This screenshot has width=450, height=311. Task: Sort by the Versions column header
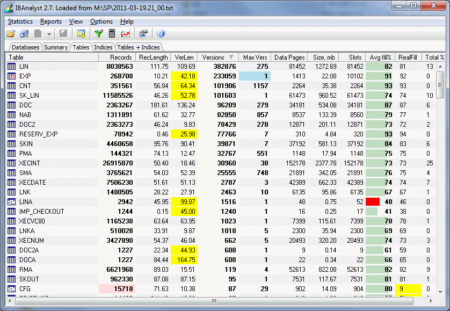click(x=218, y=57)
